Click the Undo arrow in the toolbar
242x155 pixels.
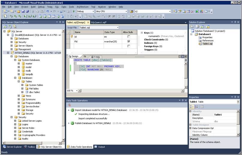[48, 11]
